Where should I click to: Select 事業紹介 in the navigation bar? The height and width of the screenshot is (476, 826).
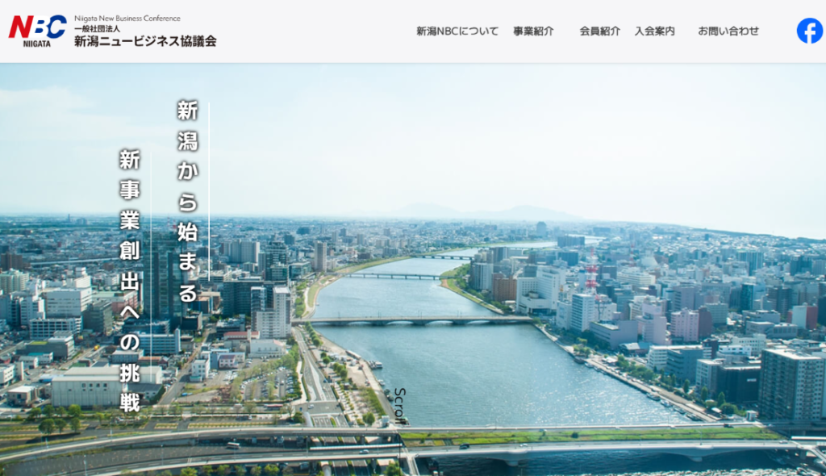[533, 31]
